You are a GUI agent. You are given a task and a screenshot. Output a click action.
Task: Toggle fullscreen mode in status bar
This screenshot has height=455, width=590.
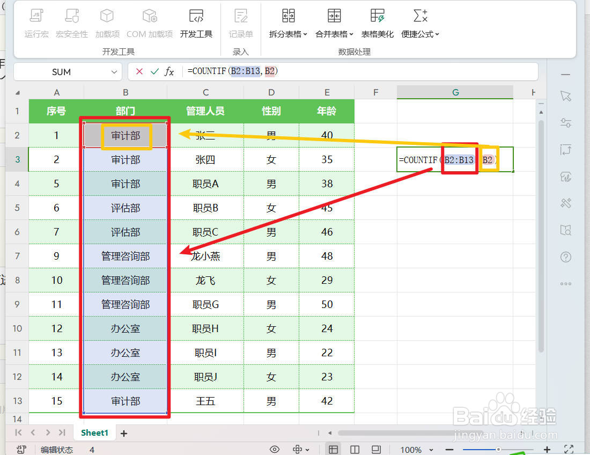pos(569,449)
